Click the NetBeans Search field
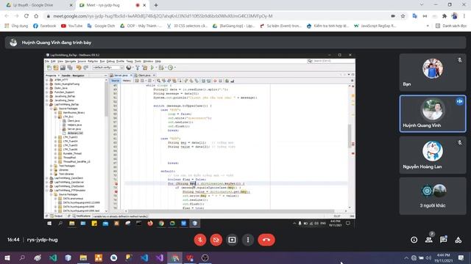471x264 pixels. click(x=331, y=61)
